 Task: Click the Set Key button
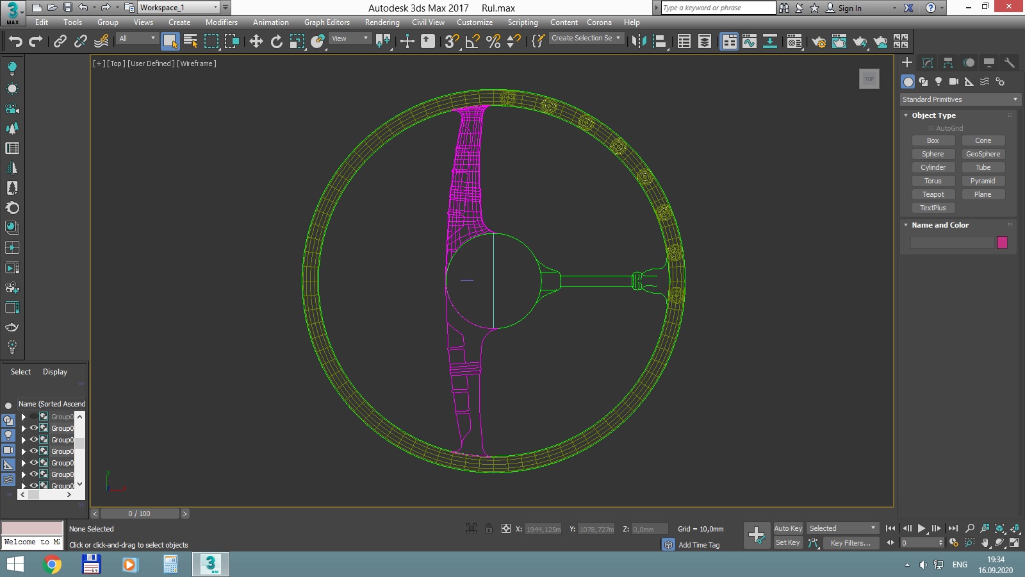788,543
